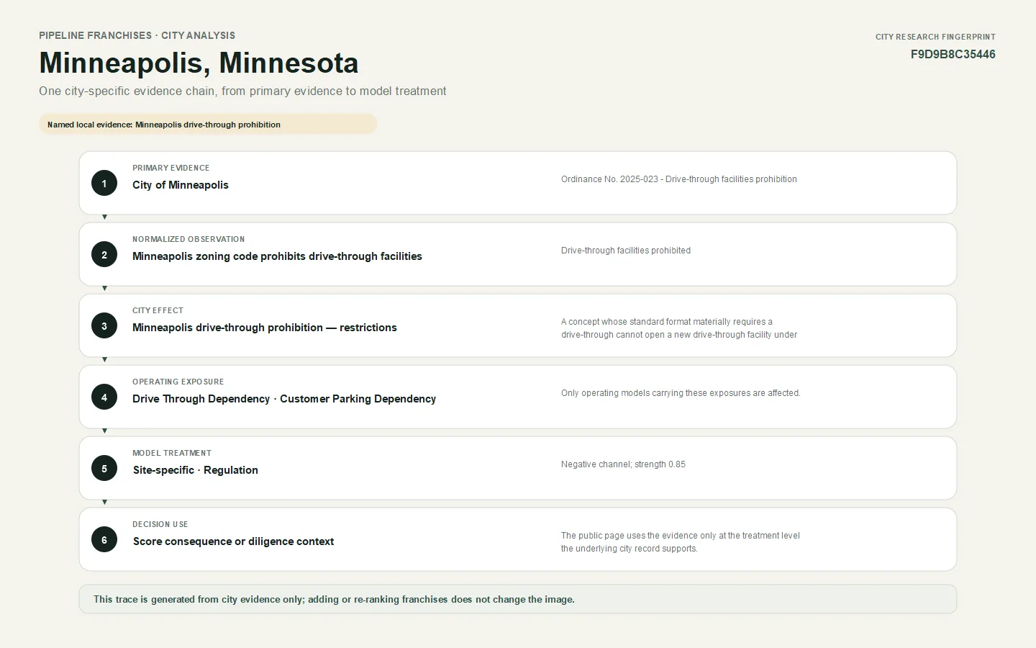
Task: Click the step 2 badge beside Normalized Observation
Action: point(104,254)
